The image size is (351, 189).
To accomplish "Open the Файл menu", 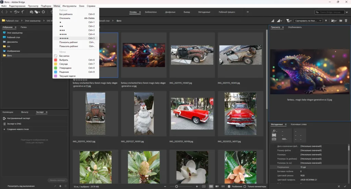I will [x=4, y=6].
